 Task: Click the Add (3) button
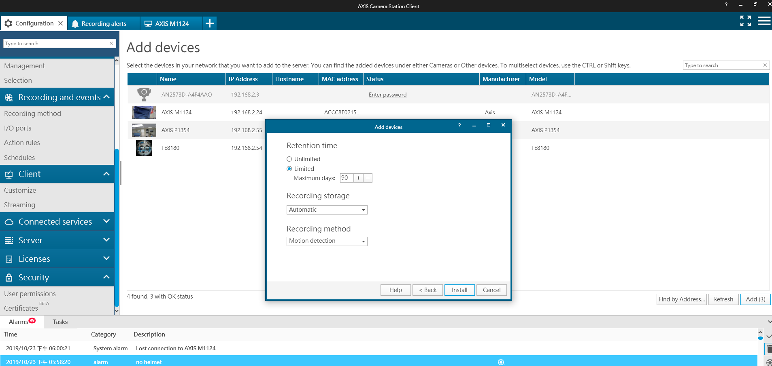755,299
